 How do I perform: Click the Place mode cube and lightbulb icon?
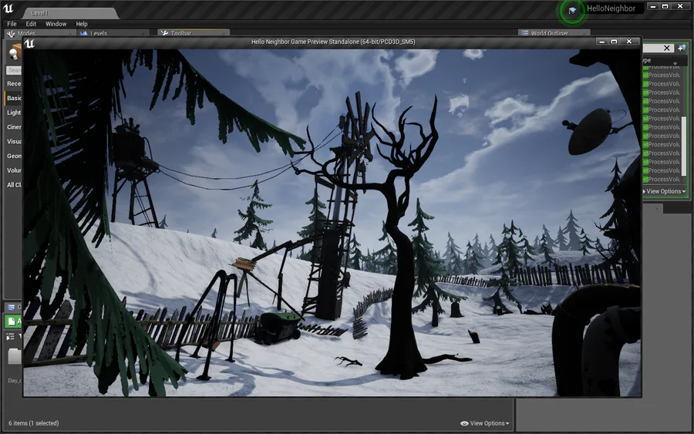[15, 52]
